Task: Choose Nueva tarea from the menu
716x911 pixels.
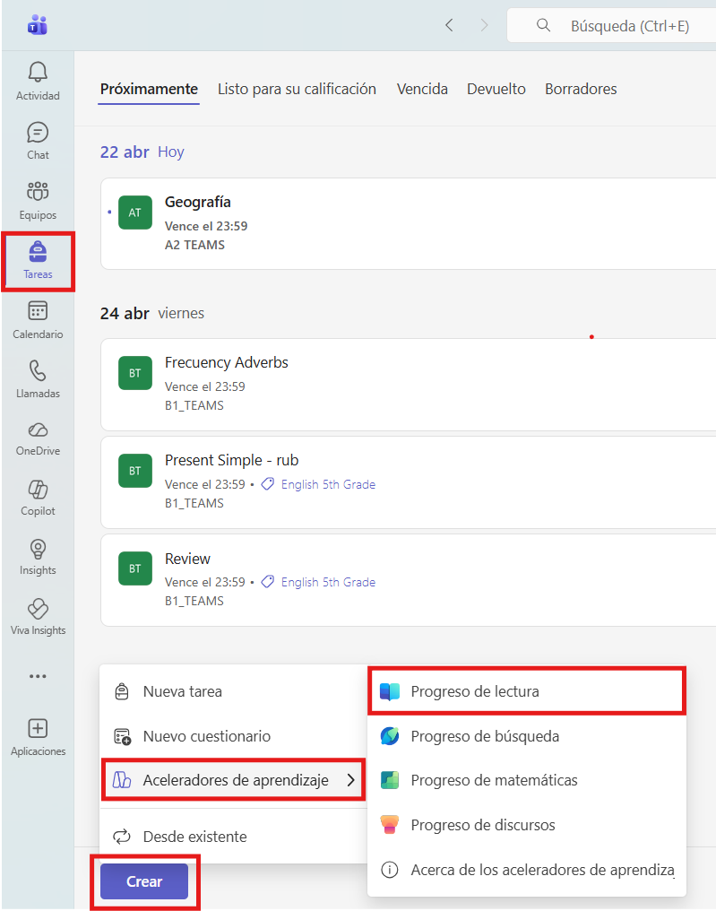Action: [x=234, y=691]
